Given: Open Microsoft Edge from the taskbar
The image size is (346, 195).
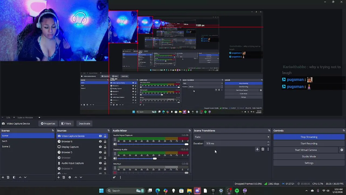Looking at the screenshot, I should [x=158, y=191].
